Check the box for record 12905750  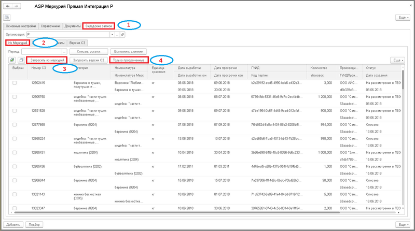tap(15, 97)
